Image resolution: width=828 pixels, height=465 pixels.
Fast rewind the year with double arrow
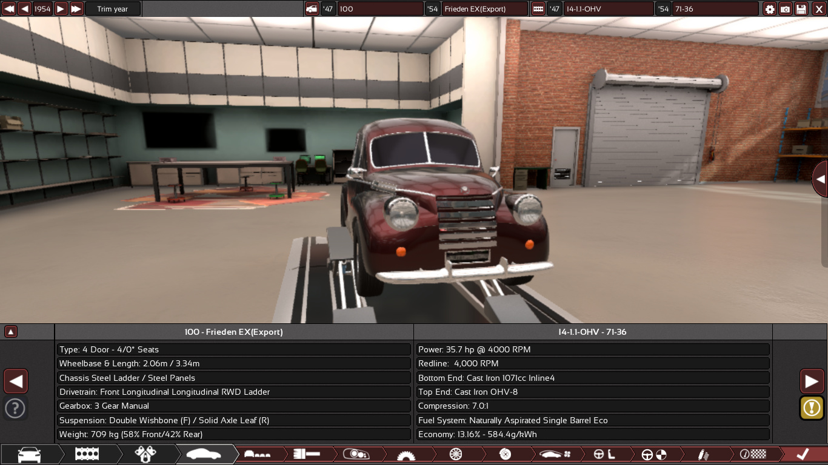point(9,9)
